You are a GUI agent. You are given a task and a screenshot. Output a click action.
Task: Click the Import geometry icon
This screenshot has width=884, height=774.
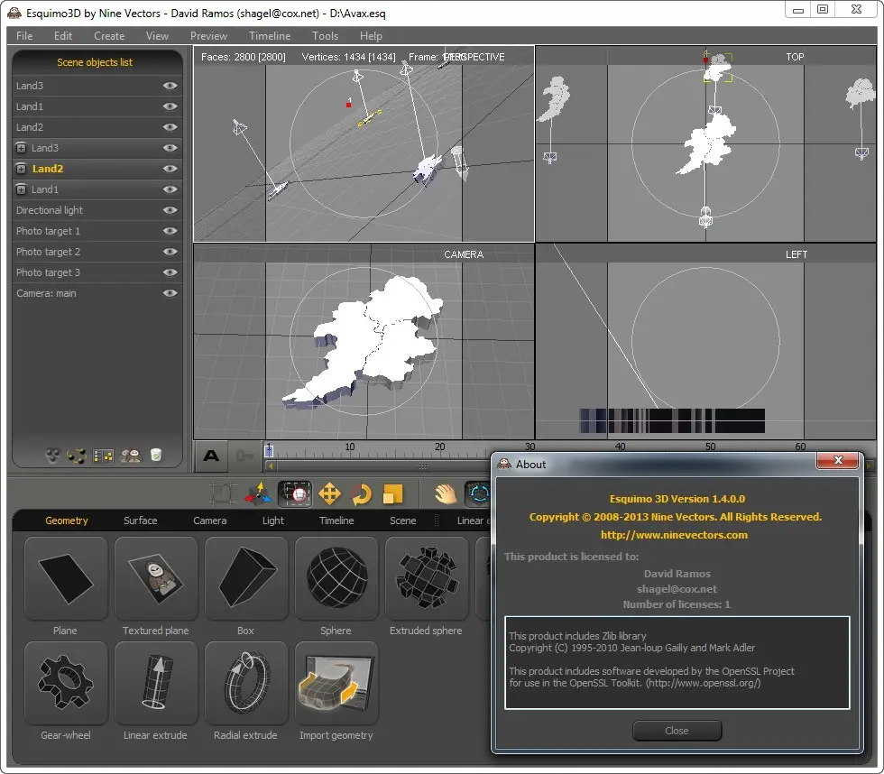pyautogui.click(x=336, y=683)
